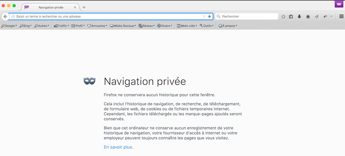Expand the Google toolbar dropdown
The image size is (345, 156).
(9, 26)
